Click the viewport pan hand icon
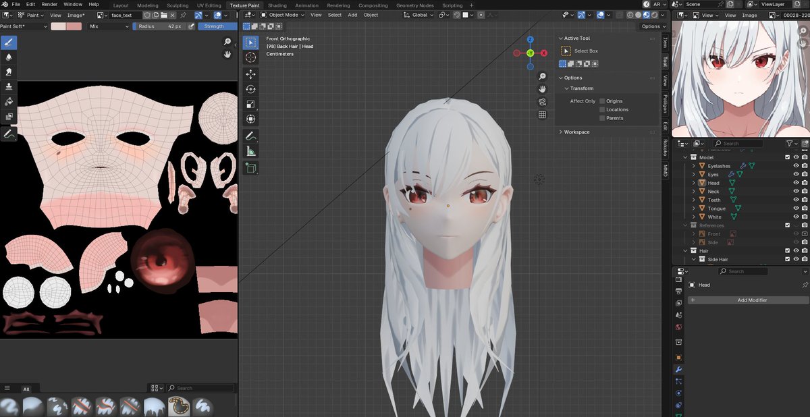The width and height of the screenshot is (810, 417). 542,89
